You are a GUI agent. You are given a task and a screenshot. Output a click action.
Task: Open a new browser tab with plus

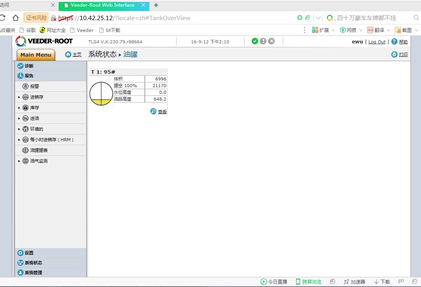(x=156, y=5)
